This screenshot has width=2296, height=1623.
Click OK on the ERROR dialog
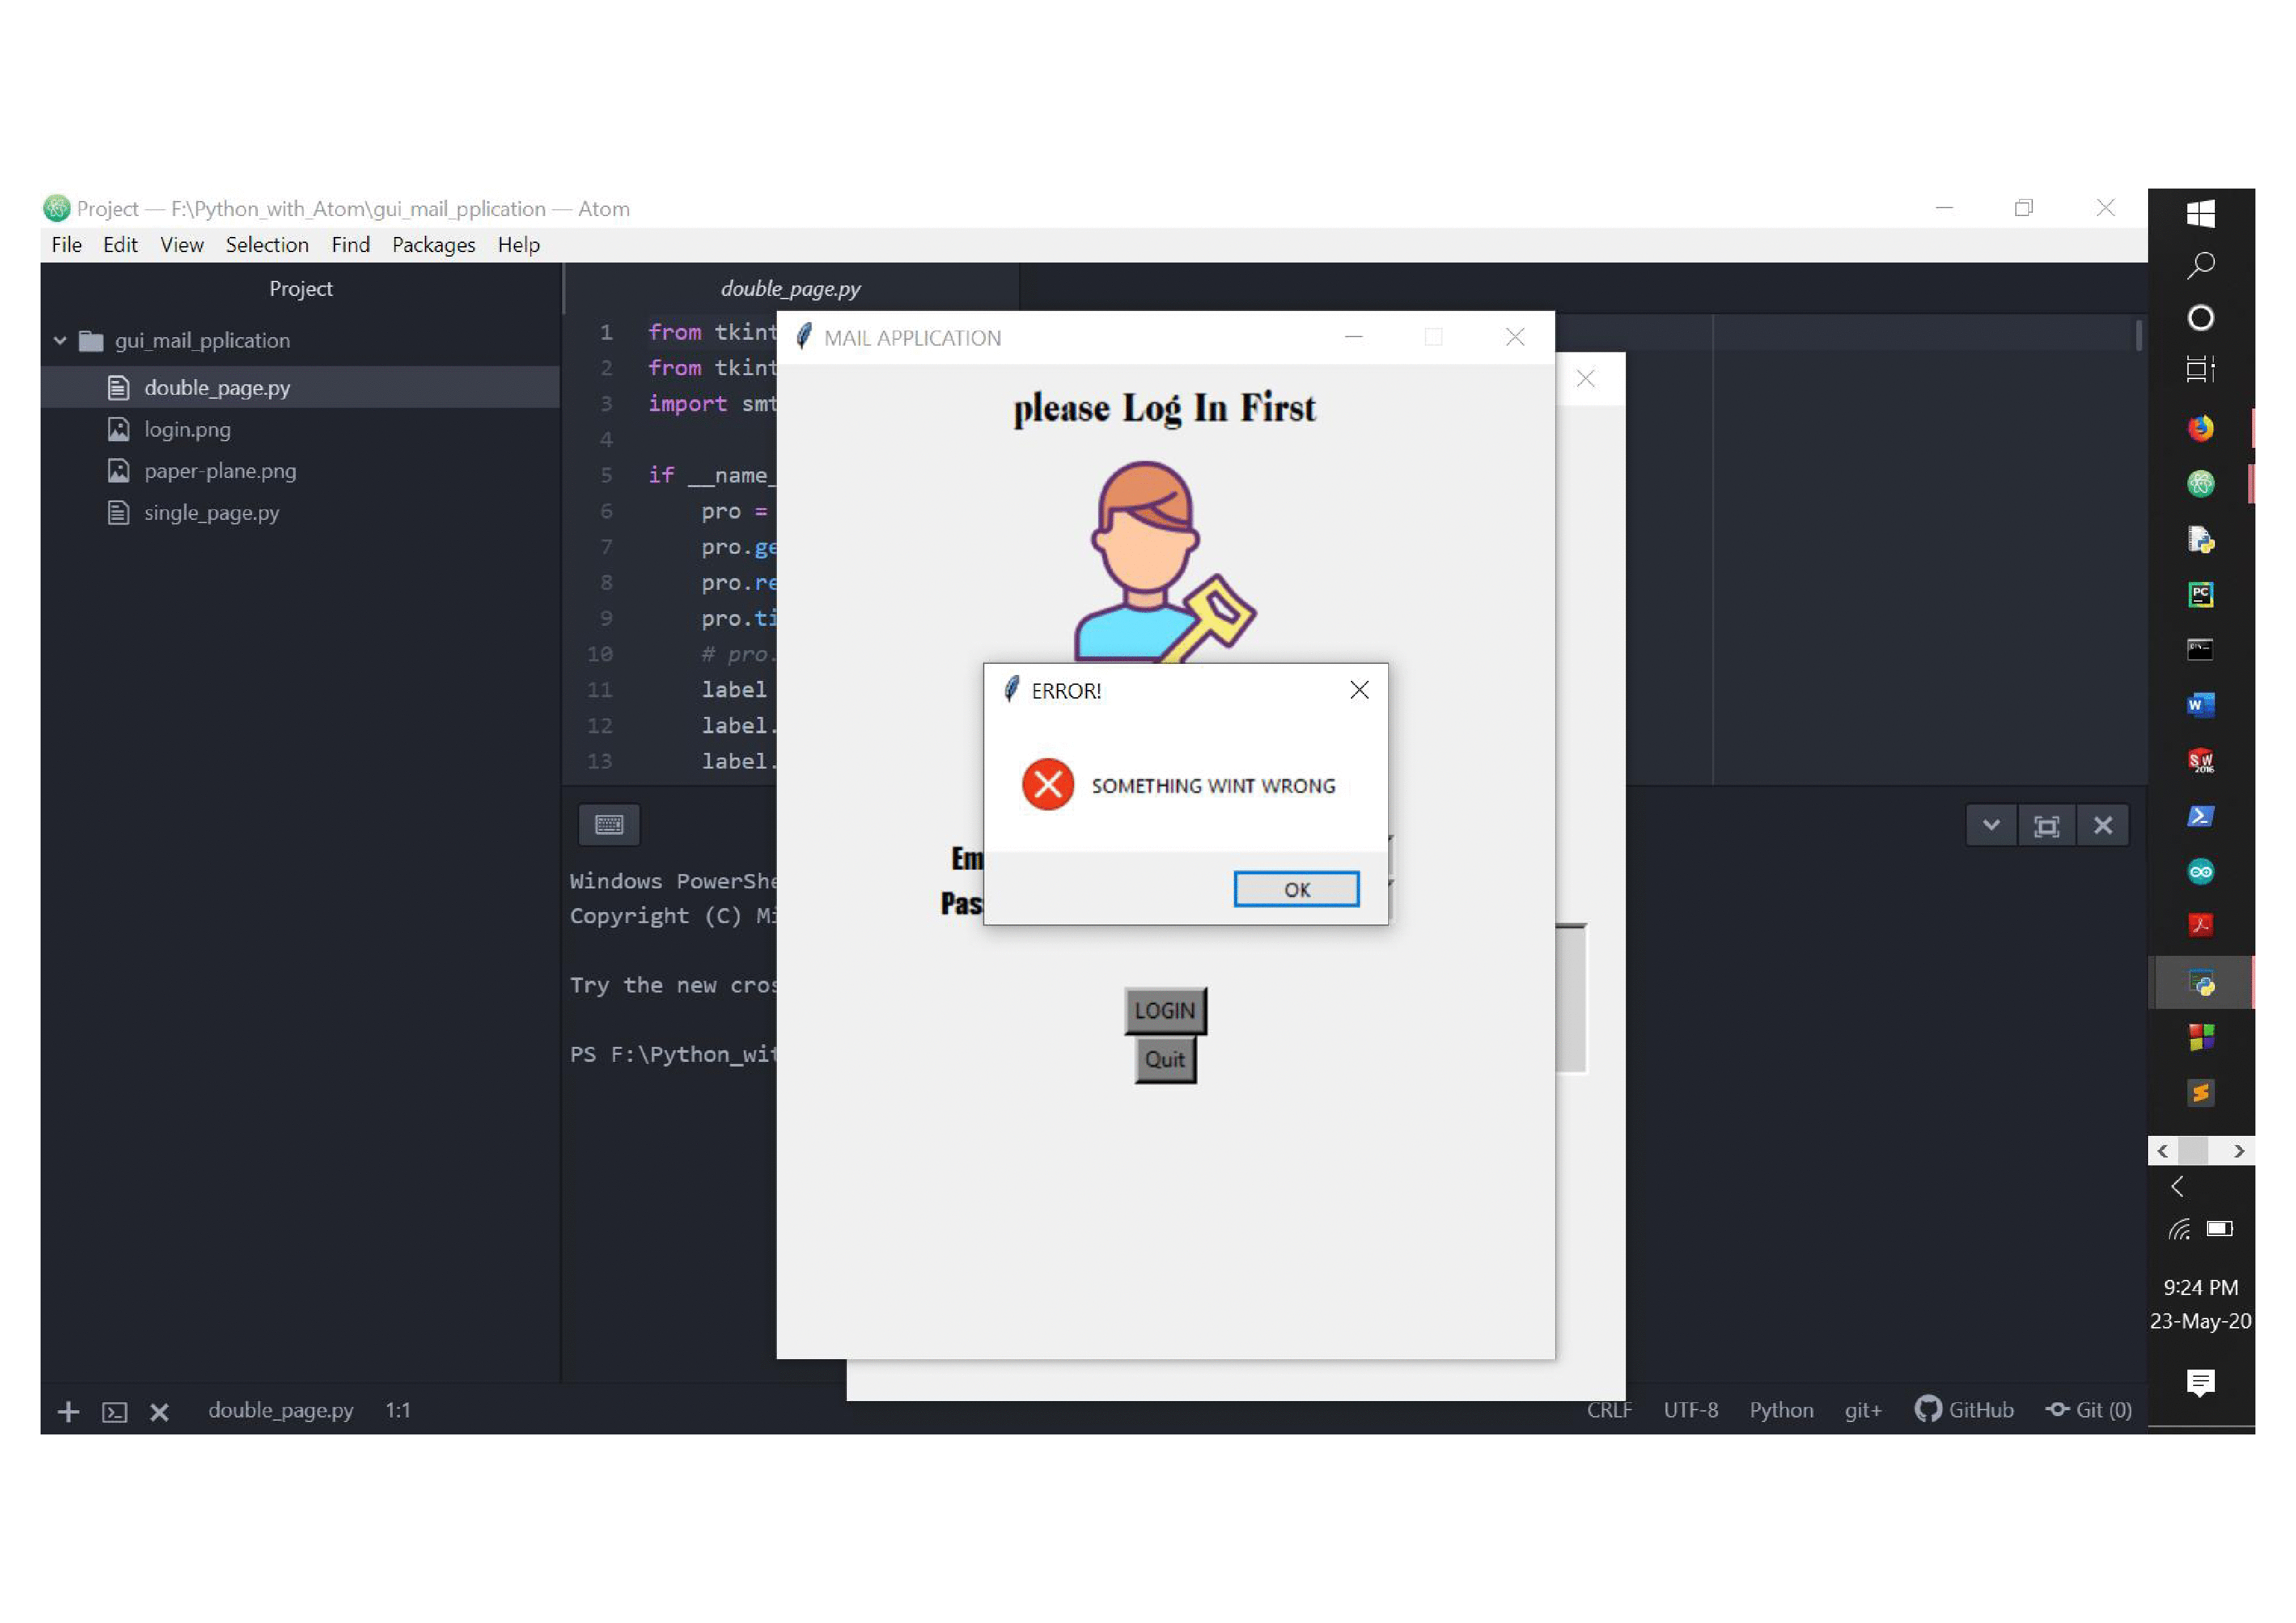pos(1296,888)
